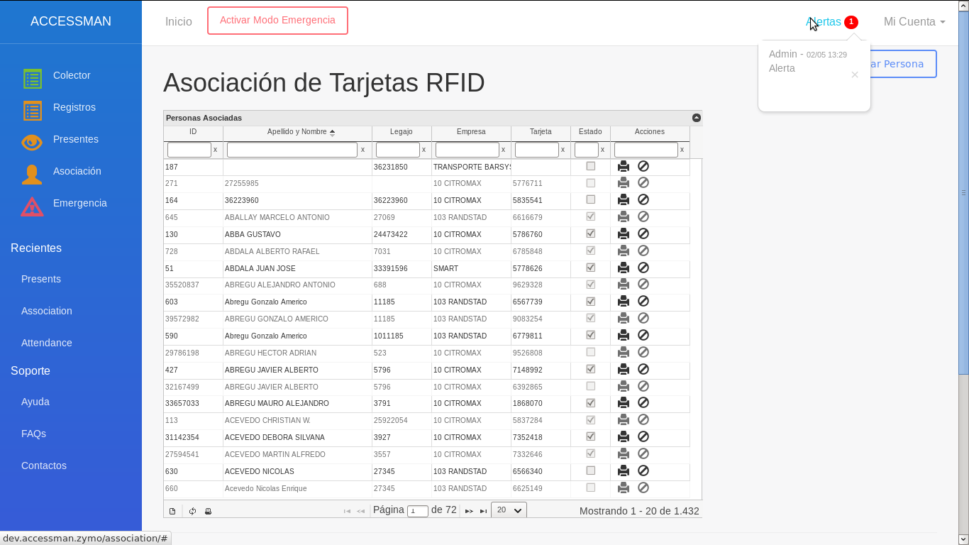Open Attendance from the Recientes list
This screenshot has height=545, width=969.
[x=47, y=343]
